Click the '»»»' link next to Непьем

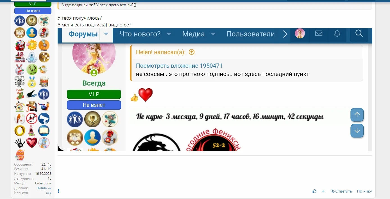(x=49, y=193)
